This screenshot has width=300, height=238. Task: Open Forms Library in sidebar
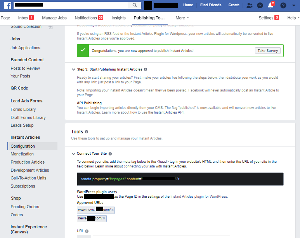[23, 110]
